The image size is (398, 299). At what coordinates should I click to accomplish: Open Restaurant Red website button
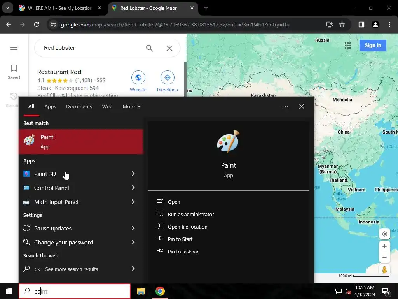138,81
